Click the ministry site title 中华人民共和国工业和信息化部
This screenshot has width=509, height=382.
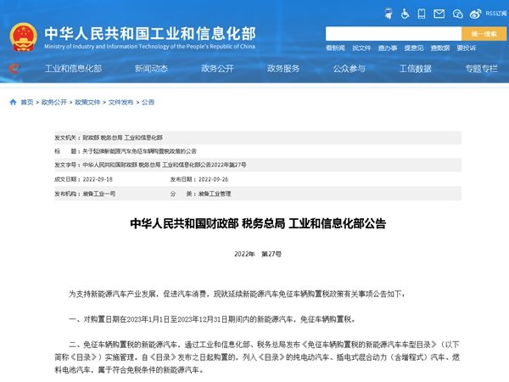tap(150, 33)
